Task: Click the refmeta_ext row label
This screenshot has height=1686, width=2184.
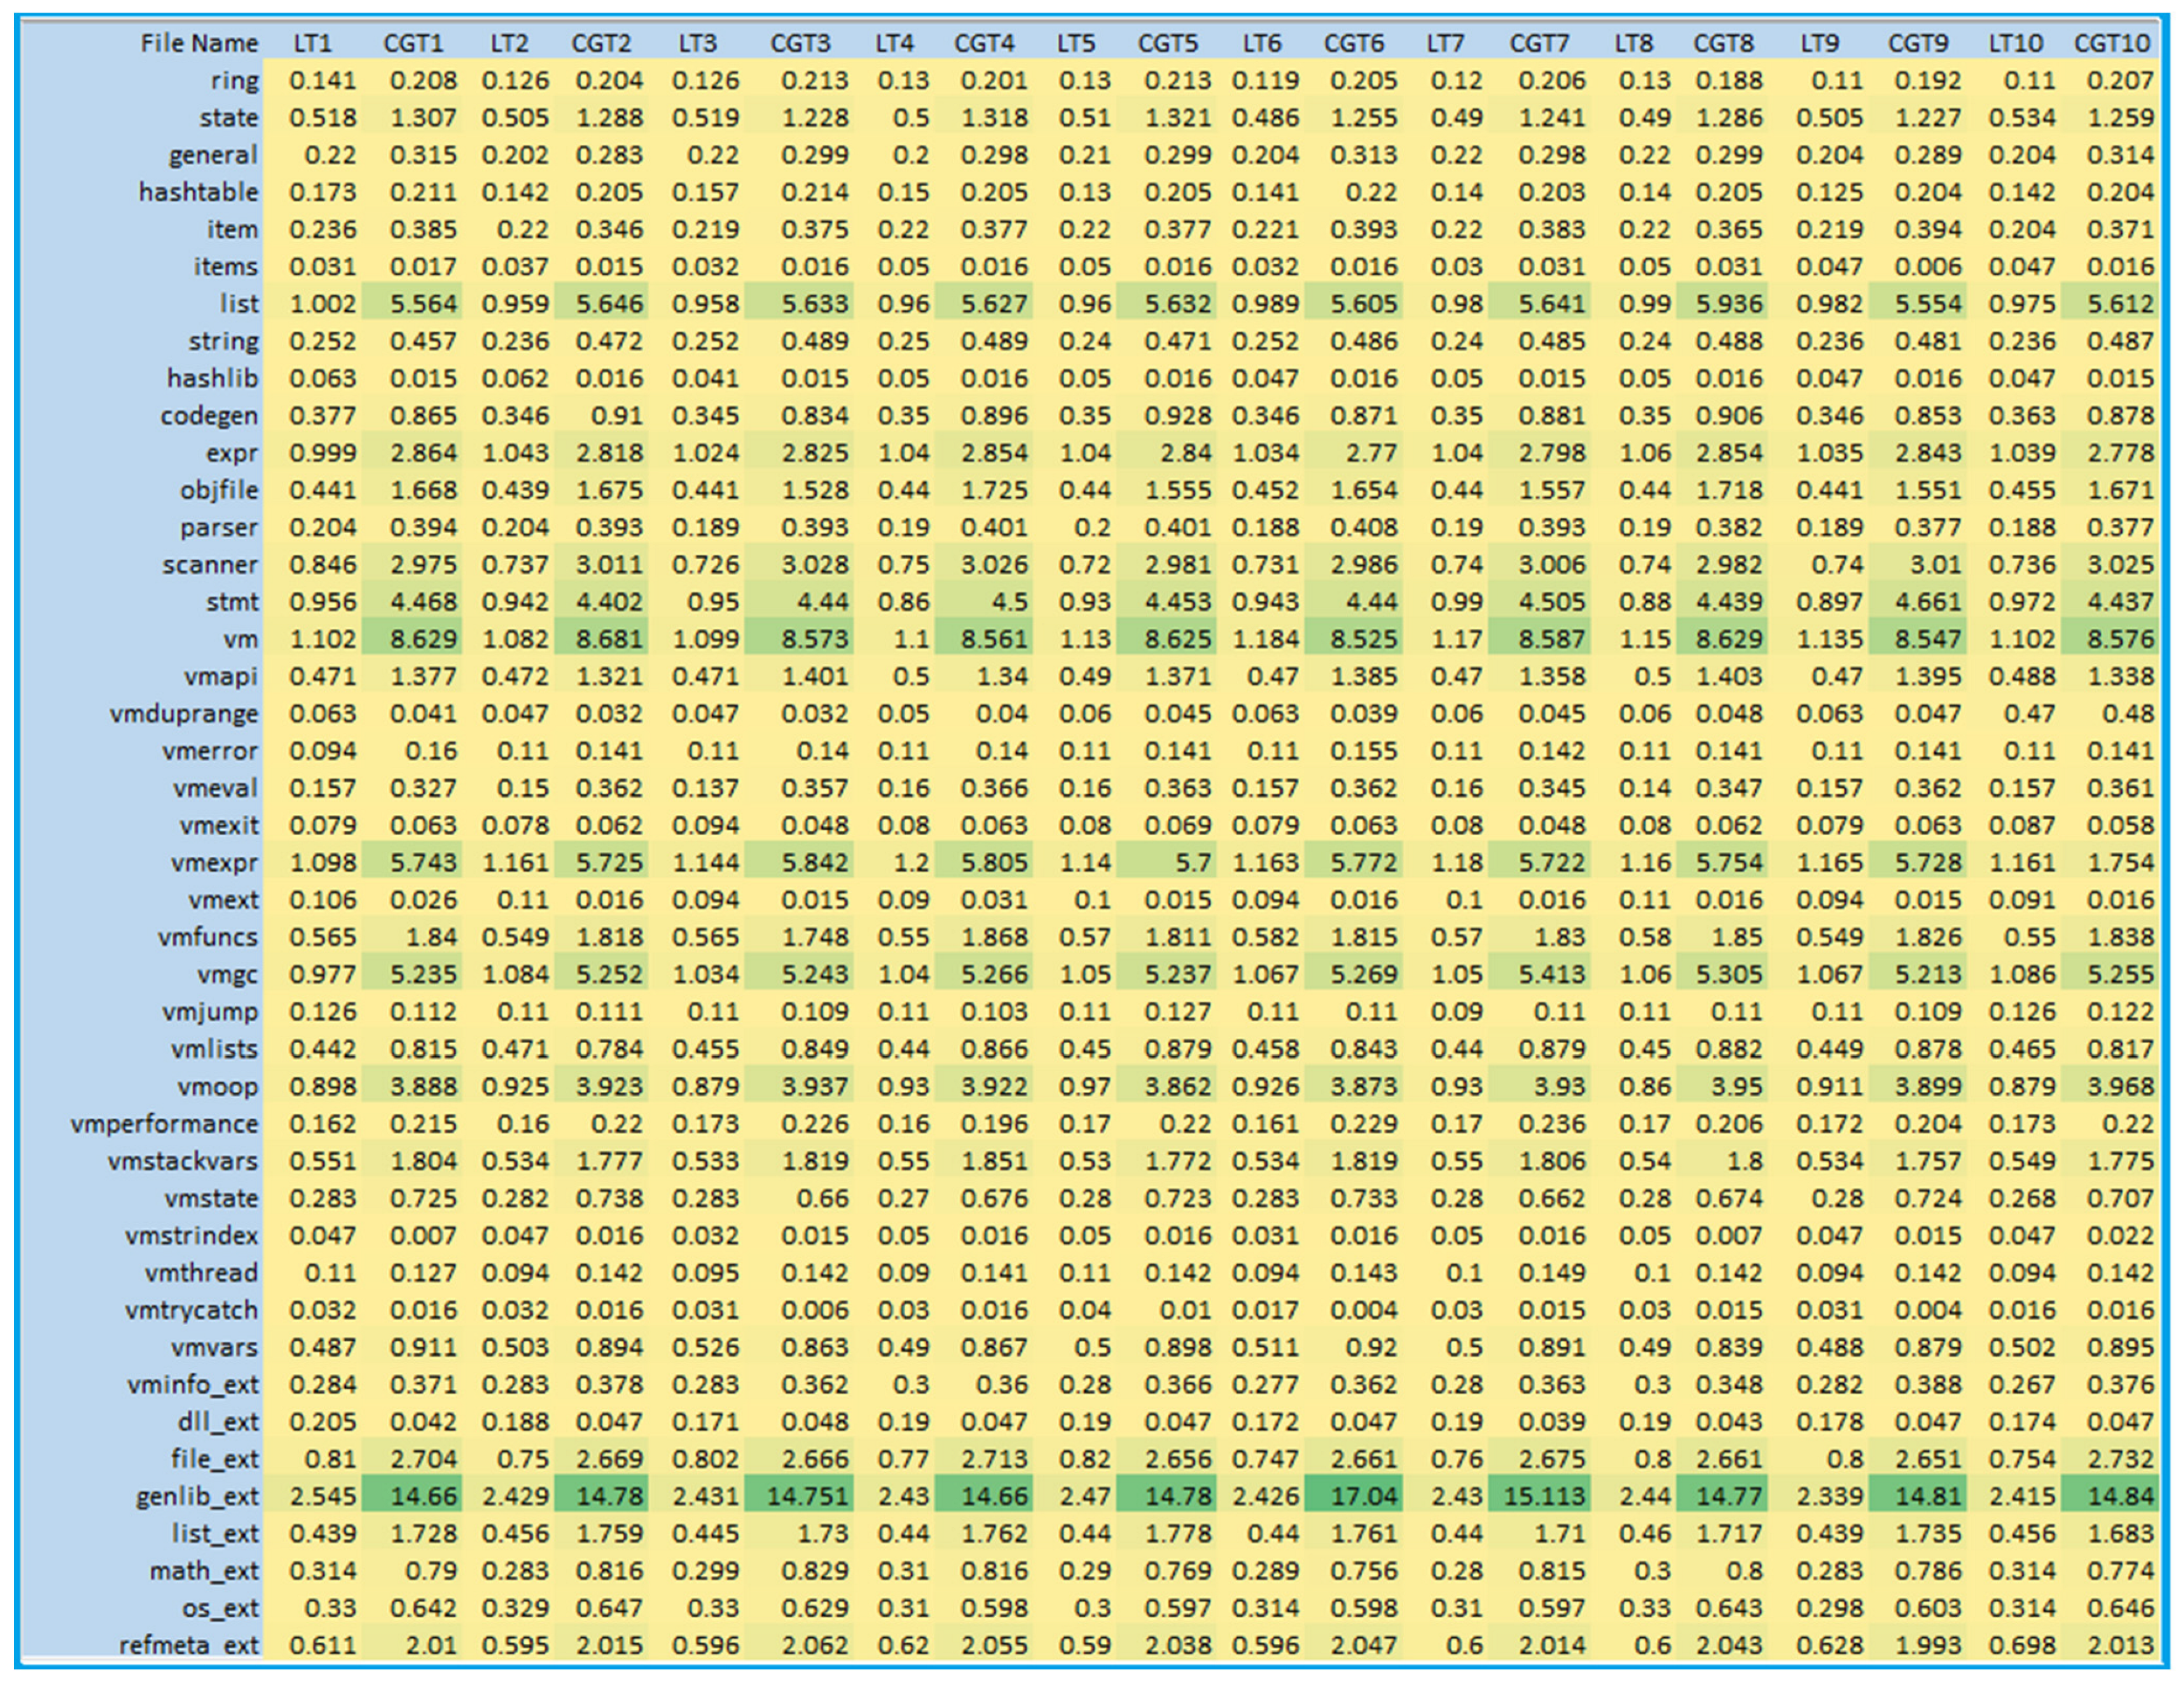Action: (x=189, y=1645)
